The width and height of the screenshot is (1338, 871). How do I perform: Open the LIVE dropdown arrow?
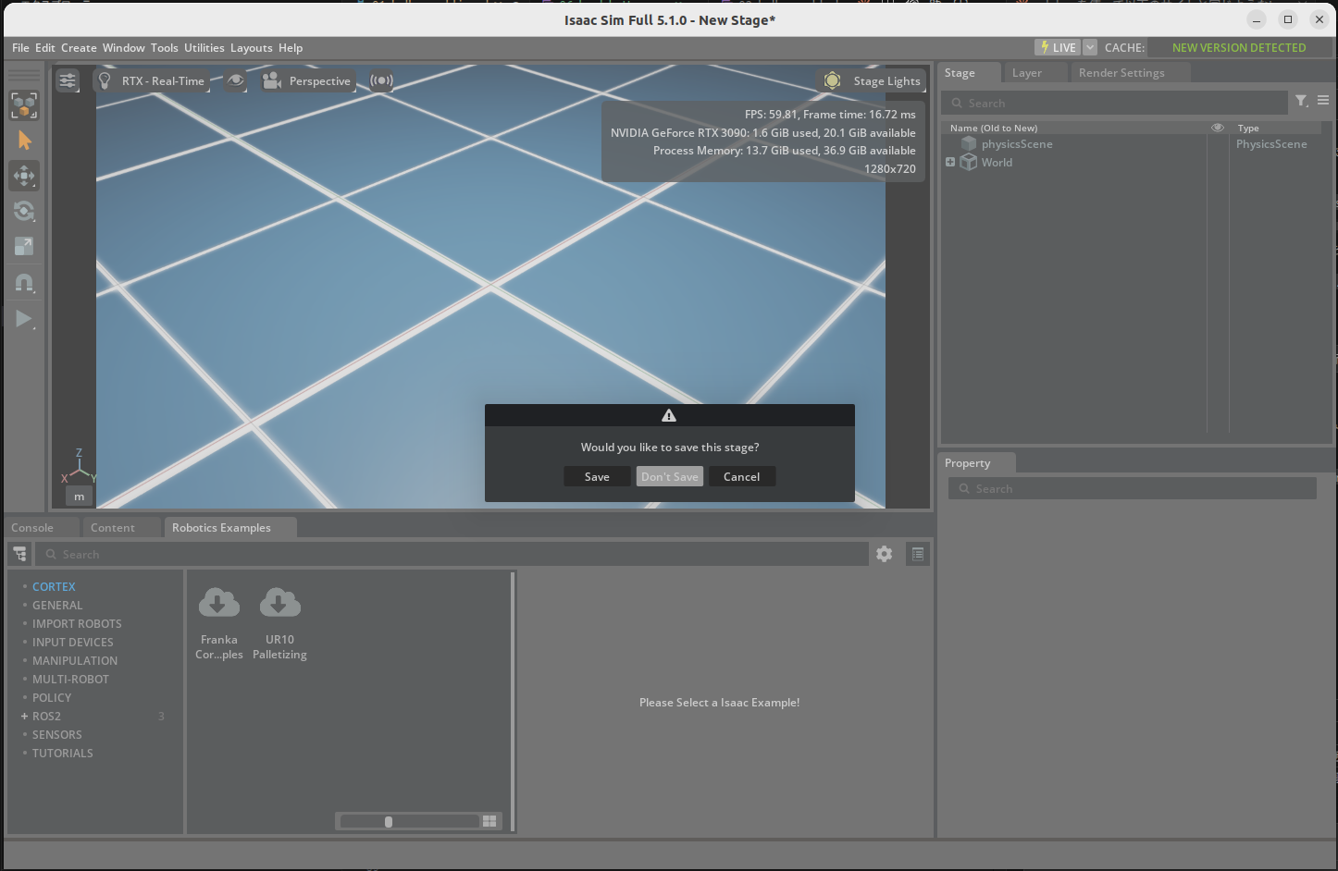click(1090, 47)
